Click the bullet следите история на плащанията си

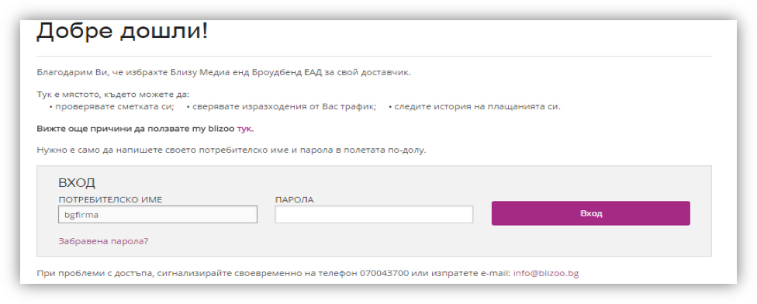pos(474,107)
